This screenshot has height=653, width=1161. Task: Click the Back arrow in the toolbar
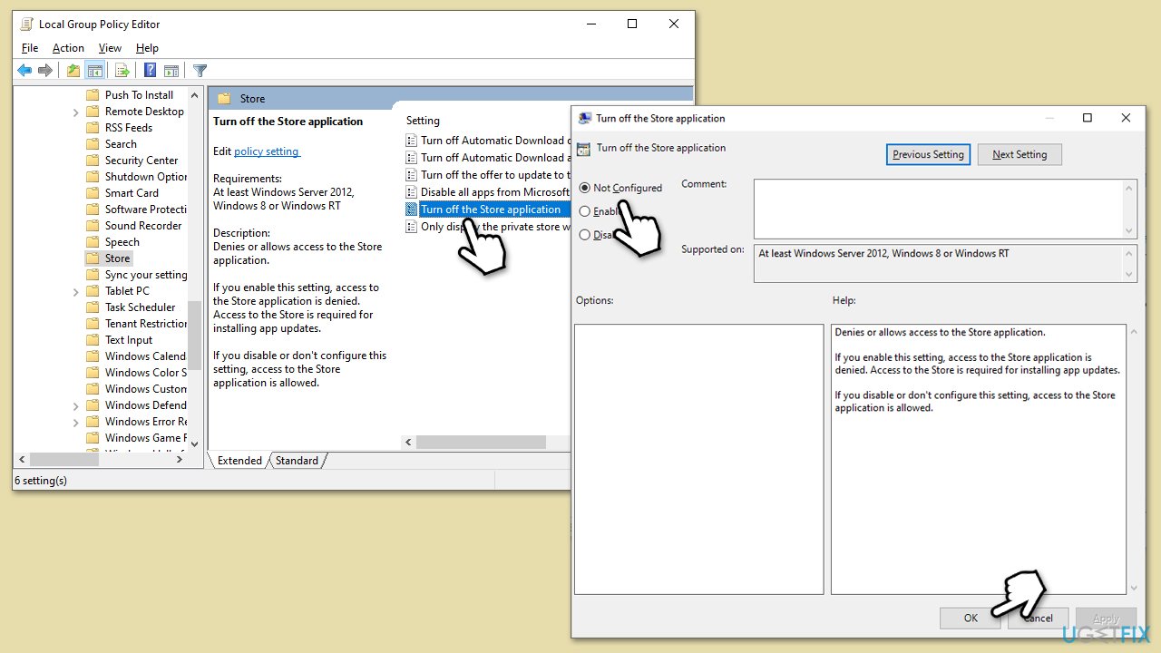point(24,71)
